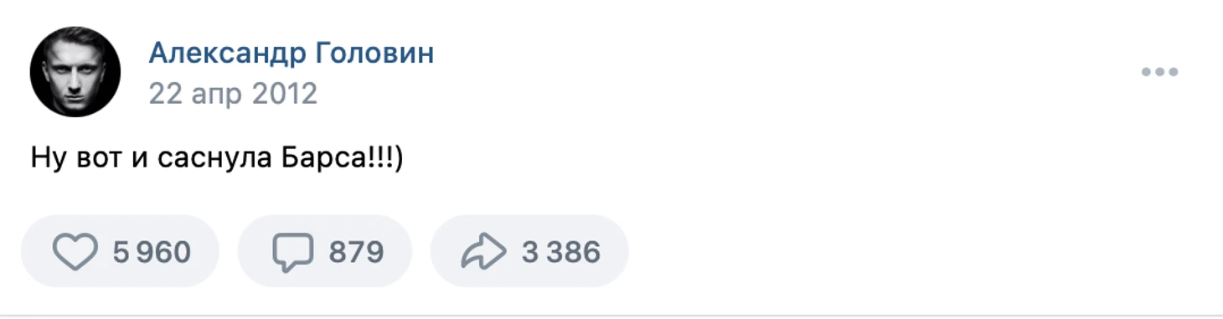Repost using the 3 386 shares button
1223x319 pixels.
[529, 251]
